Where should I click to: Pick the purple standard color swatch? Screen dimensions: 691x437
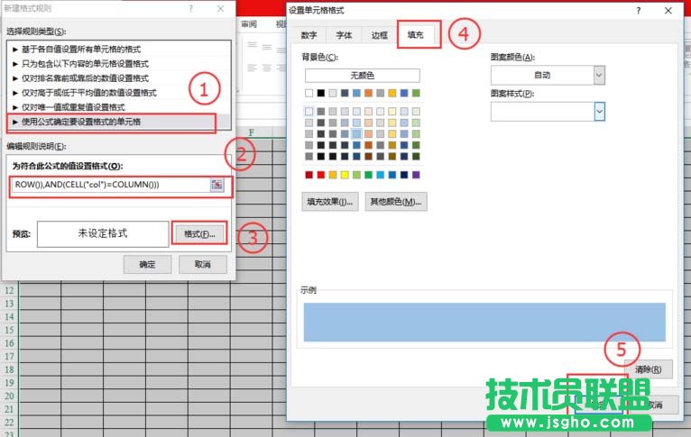click(x=416, y=175)
